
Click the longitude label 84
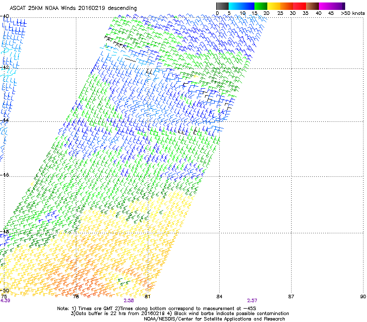(219, 297)
